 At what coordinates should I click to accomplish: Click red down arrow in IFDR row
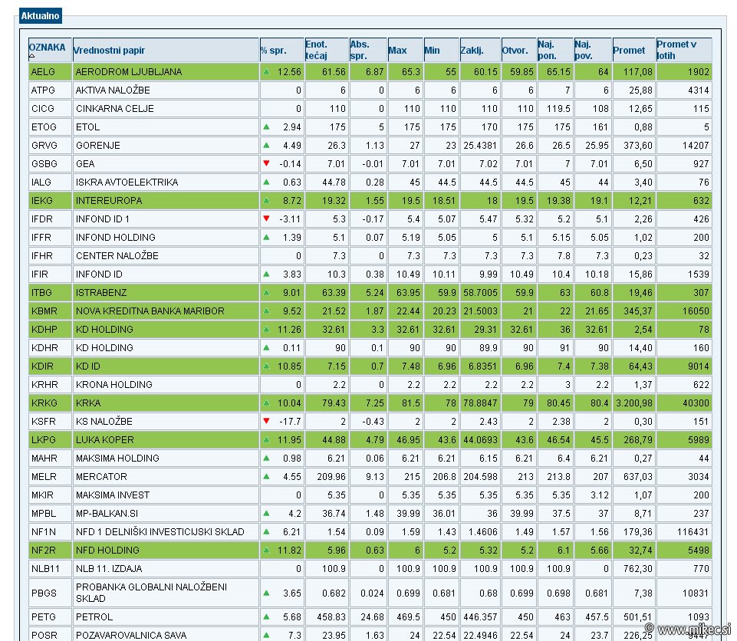[x=267, y=219]
